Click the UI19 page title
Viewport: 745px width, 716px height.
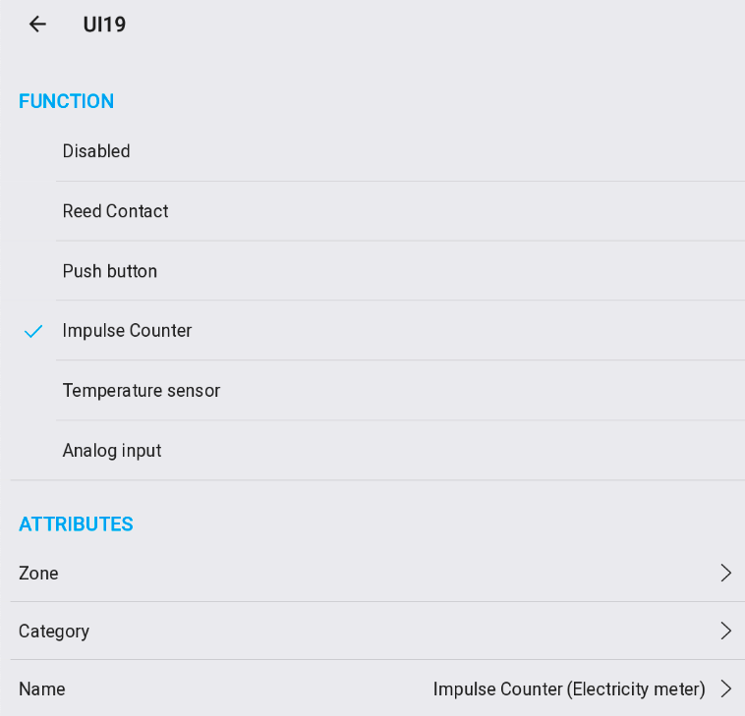click(x=104, y=25)
